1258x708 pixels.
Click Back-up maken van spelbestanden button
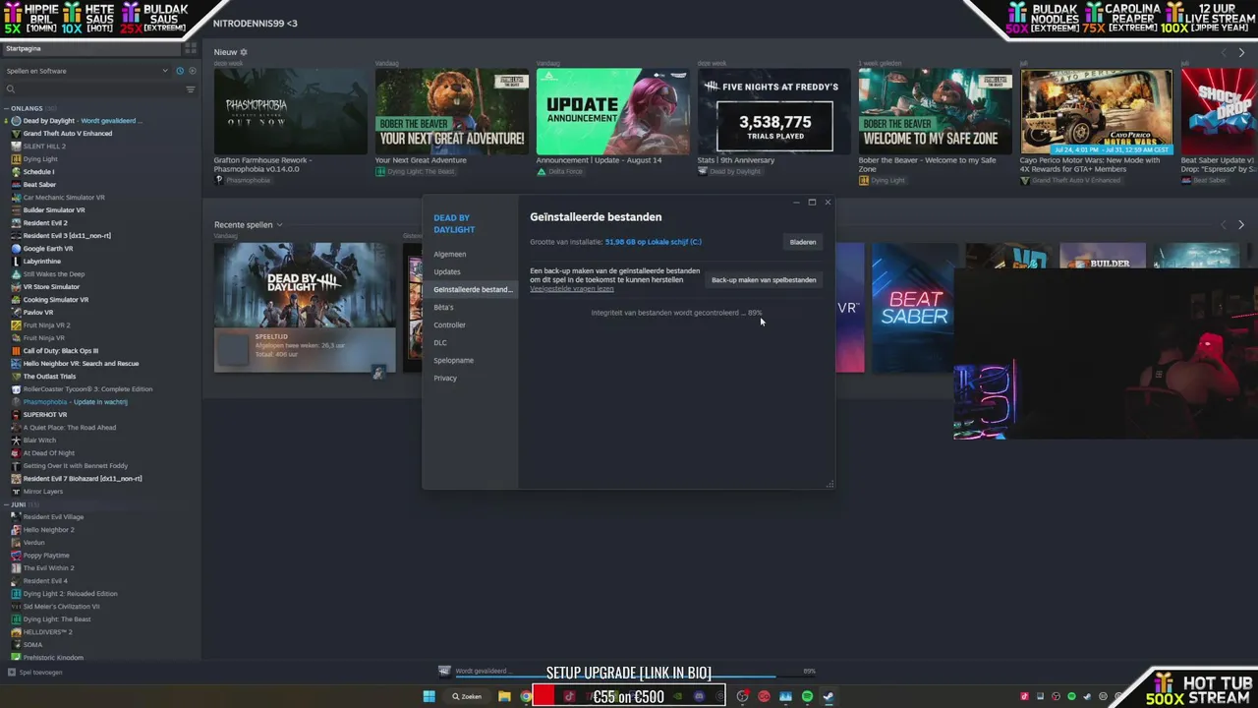pos(764,280)
